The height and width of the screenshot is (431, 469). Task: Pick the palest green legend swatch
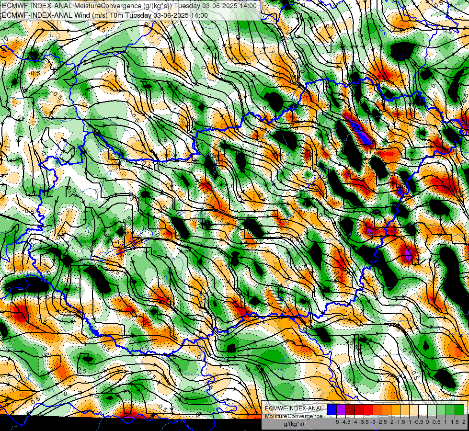(x=432, y=409)
